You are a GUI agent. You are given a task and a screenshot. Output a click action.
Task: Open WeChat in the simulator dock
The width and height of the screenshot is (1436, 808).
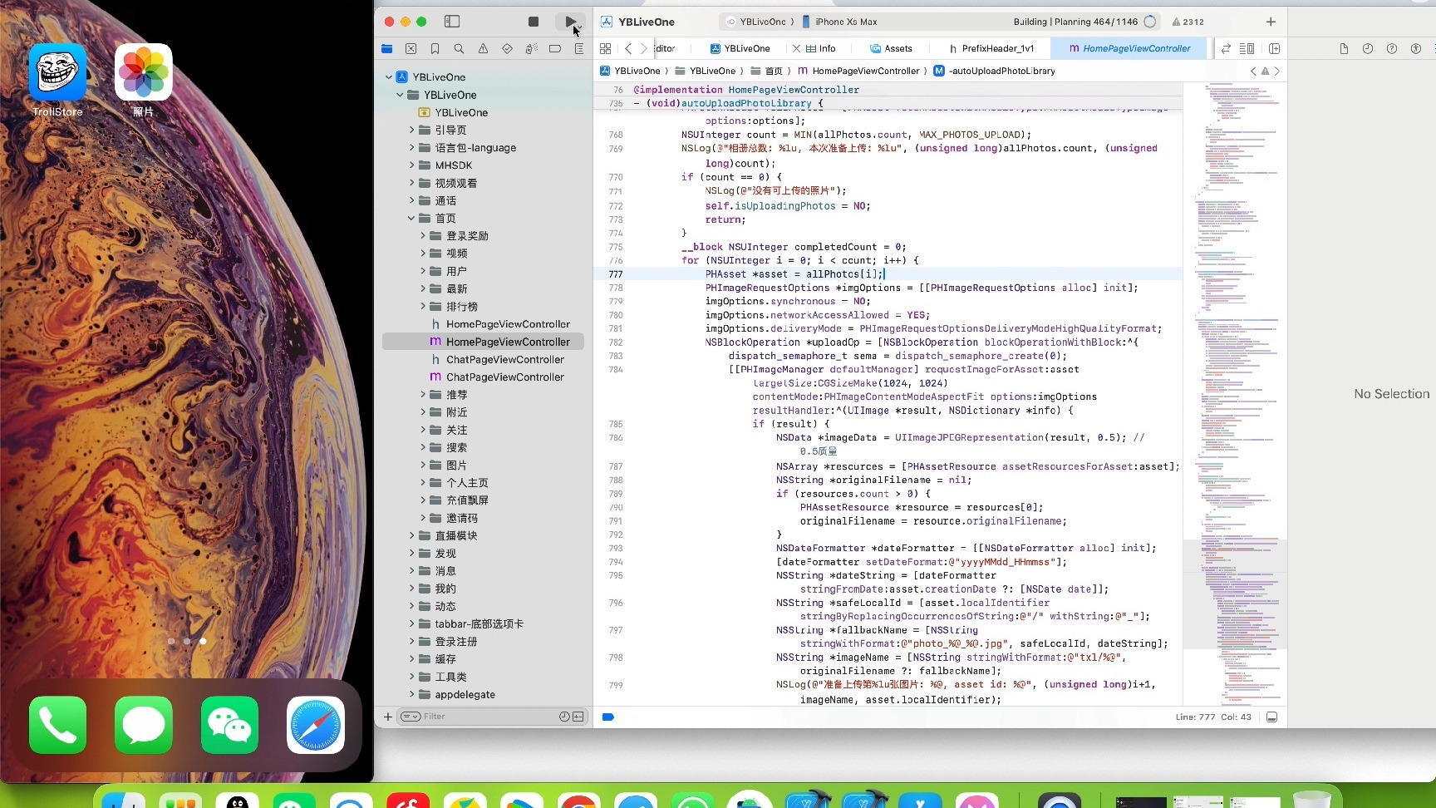[x=230, y=725]
